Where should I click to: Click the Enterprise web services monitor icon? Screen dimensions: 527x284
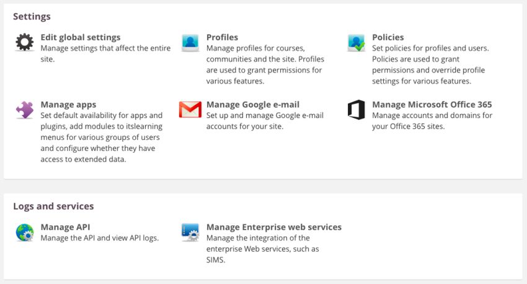190,233
